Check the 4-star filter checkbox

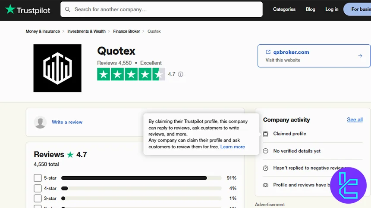(x=38, y=188)
